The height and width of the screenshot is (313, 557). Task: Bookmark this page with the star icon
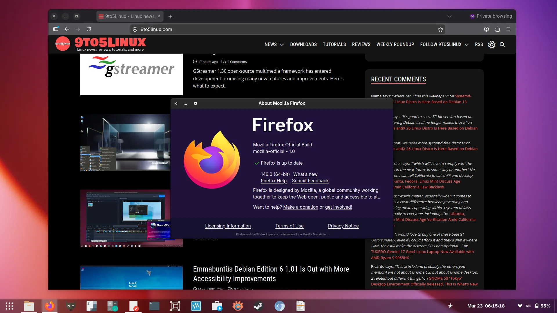click(x=440, y=29)
